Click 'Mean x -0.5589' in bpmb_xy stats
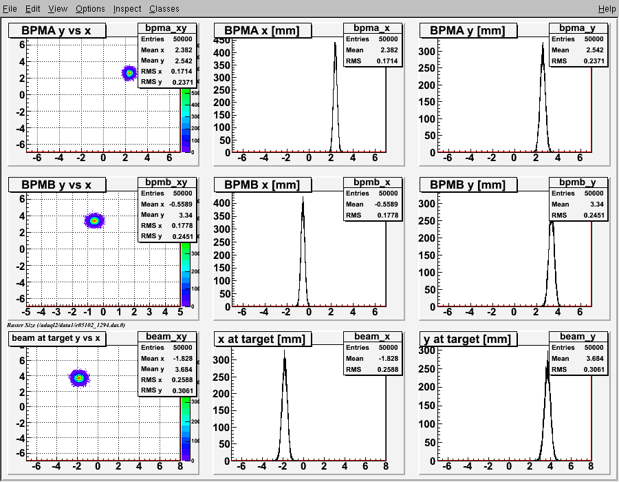The height and width of the screenshot is (482, 619). [166, 205]
